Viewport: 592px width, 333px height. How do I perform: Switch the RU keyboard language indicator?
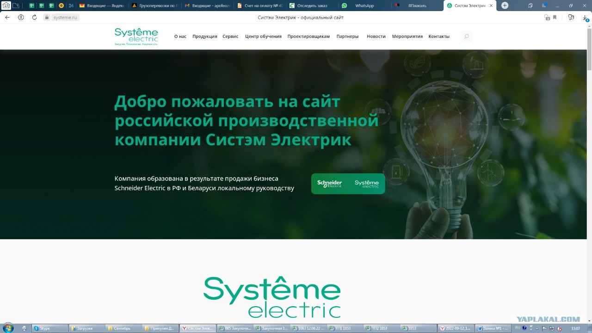tap(518, 328)
